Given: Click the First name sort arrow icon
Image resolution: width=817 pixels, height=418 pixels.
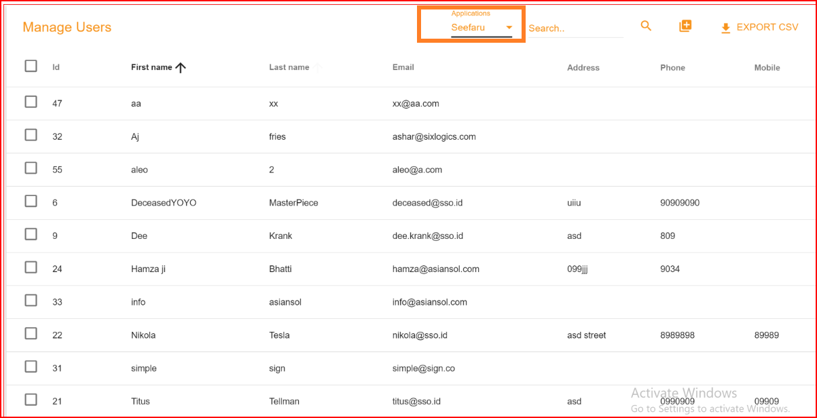Looking at the screenshot, I should (181, 67).
